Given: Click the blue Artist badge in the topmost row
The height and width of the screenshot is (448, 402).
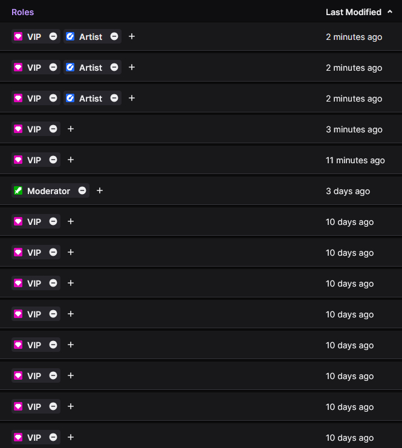Looking at the screenshot, I should [70, 36].
